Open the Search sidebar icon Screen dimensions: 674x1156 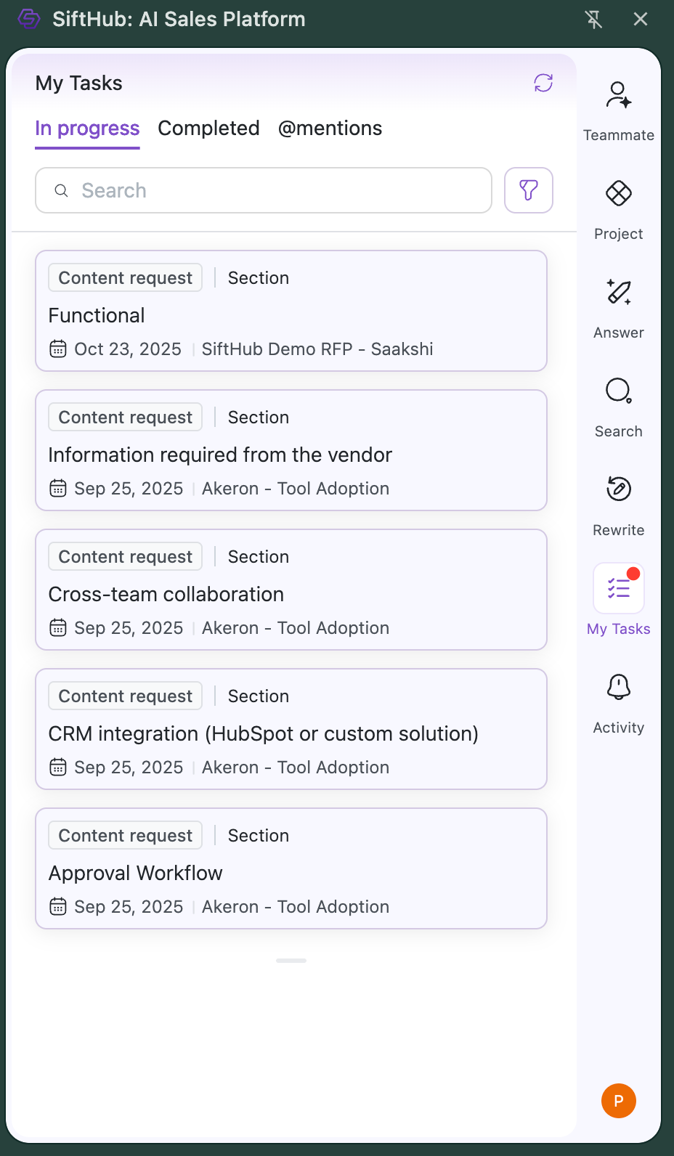point(618,392)
